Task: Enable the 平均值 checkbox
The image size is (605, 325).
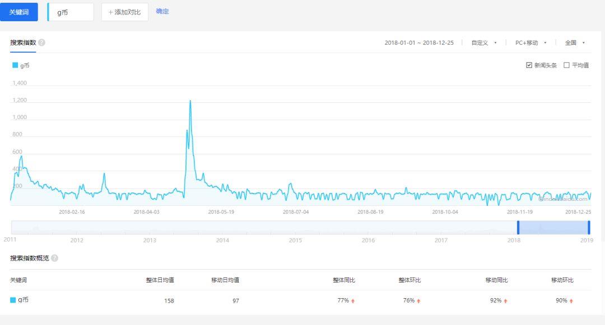Action: (566, 65)
